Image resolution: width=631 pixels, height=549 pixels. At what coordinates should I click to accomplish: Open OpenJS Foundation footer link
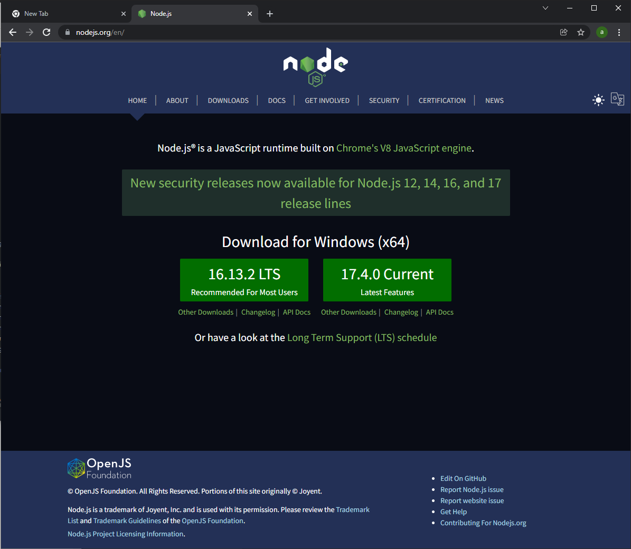click(x=212, y=520)
